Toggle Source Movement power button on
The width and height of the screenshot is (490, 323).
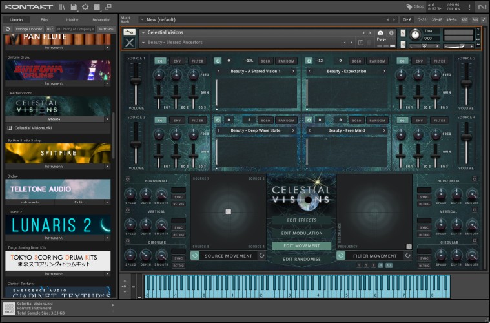point(194,255)
